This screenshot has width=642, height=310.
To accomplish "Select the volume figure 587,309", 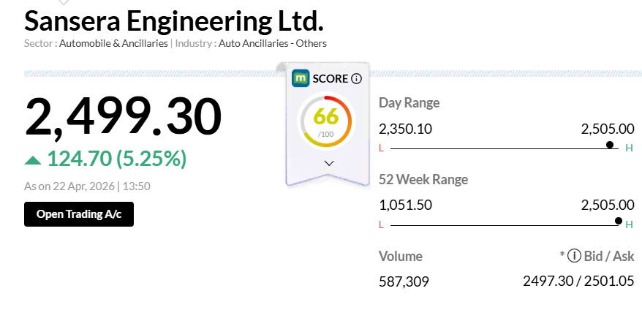I will point(404,281).
